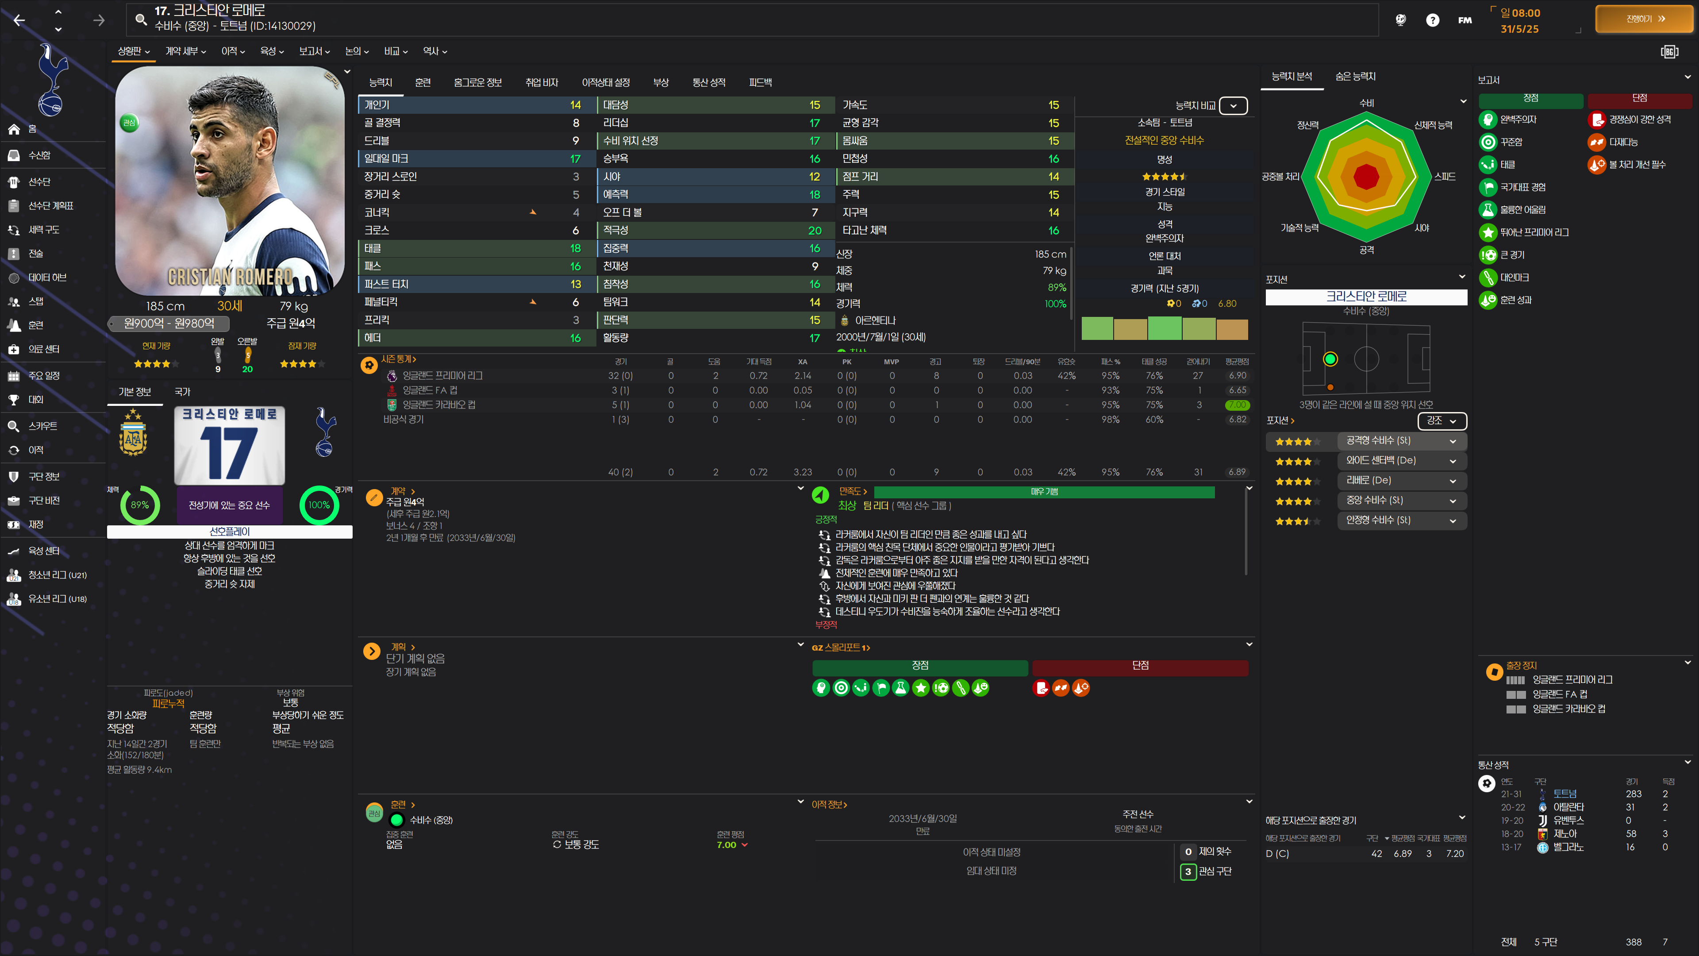This screenshot has height=956, width=1699.
Task: Open the help question mark icon
Action: pyautogui.click(x=1432, y=20)
